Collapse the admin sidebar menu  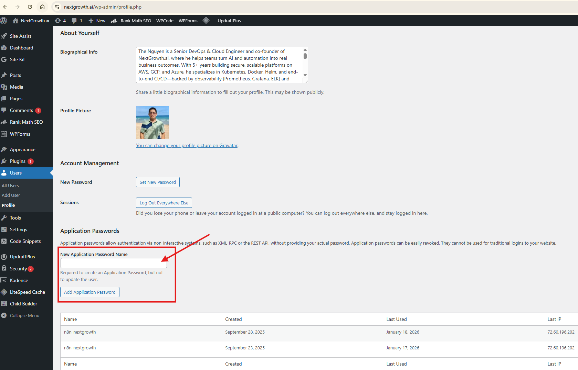tap(24, 315)
